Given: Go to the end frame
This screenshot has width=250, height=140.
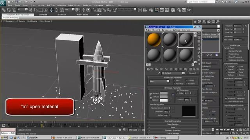Looking at the screenshot, I should point(232,130).
